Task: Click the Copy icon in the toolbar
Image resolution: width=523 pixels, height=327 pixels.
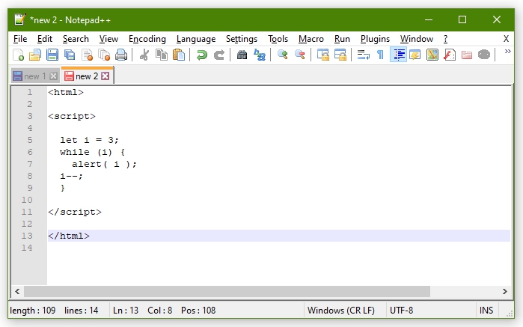Action: coord(162,55)
